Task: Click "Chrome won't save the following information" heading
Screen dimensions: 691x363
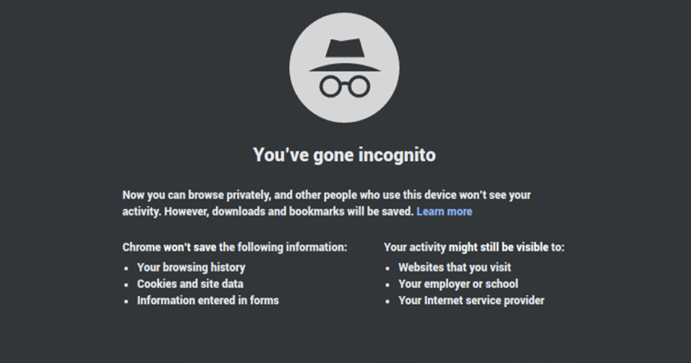Action: pos(235,248)
